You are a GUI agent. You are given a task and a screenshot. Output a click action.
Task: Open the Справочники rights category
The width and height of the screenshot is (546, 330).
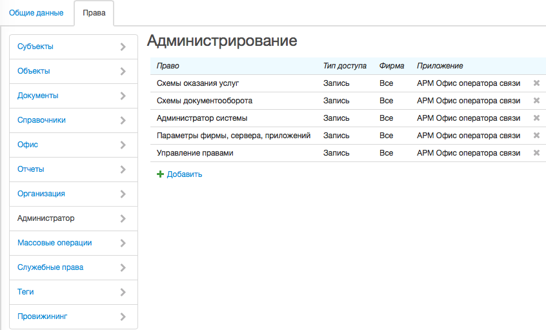click(74, 121)
